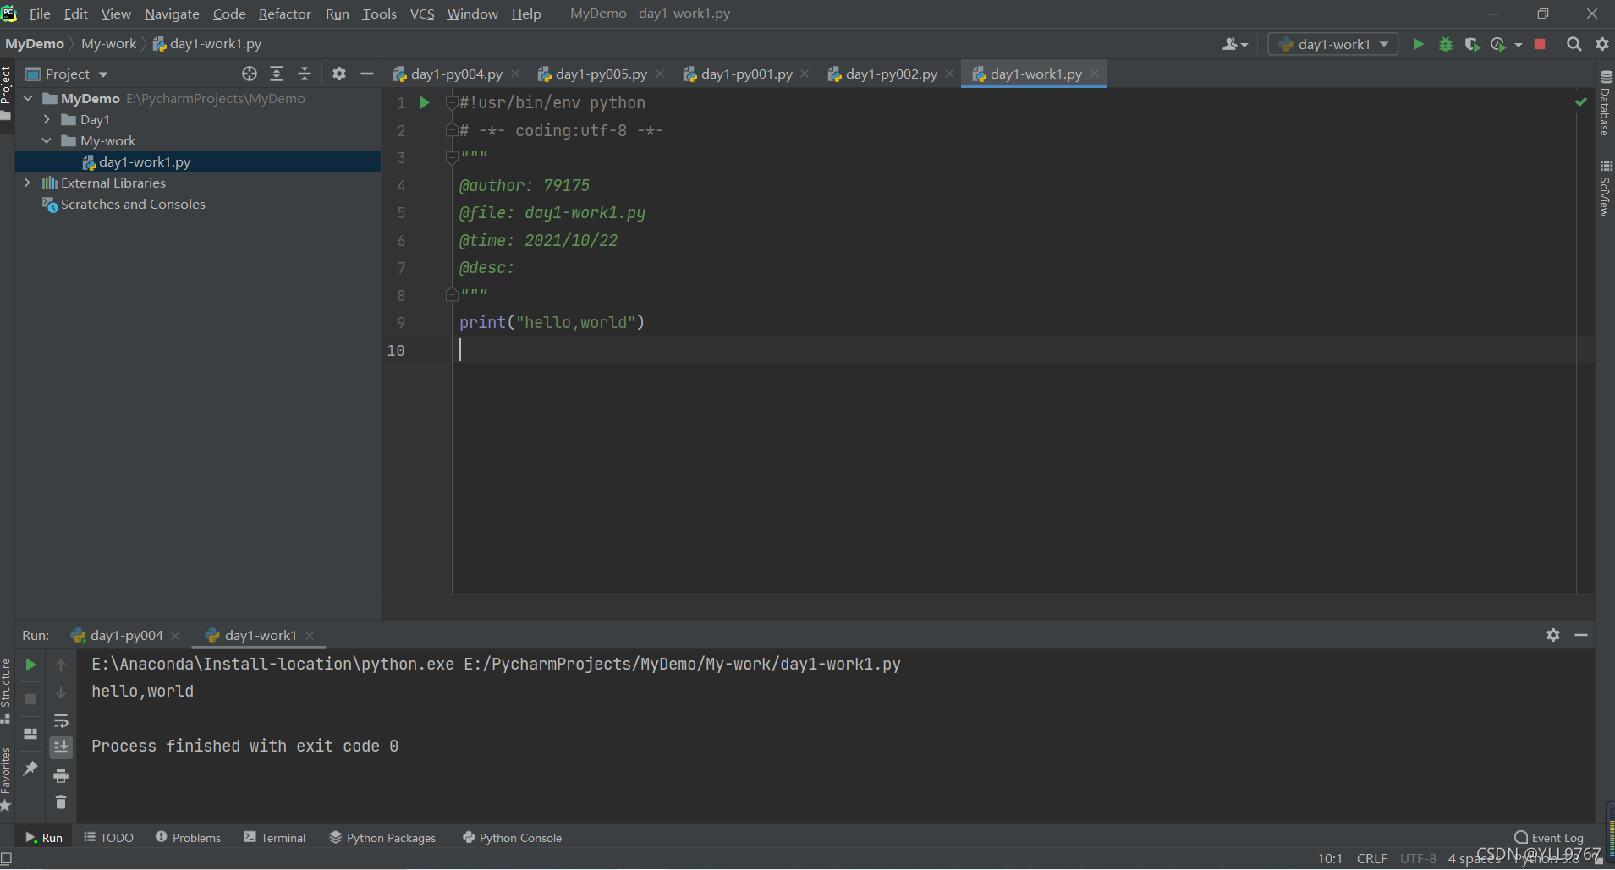This screenshot has height=870, width=1615.
Task: Open Python Console tool window
Action: (512, 837)
